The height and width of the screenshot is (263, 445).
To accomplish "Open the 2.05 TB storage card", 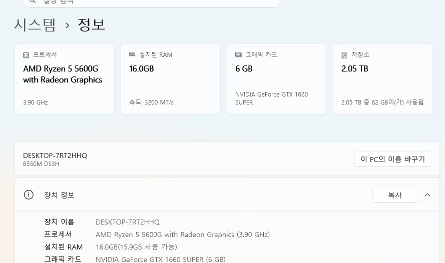I will pos(383,79).
